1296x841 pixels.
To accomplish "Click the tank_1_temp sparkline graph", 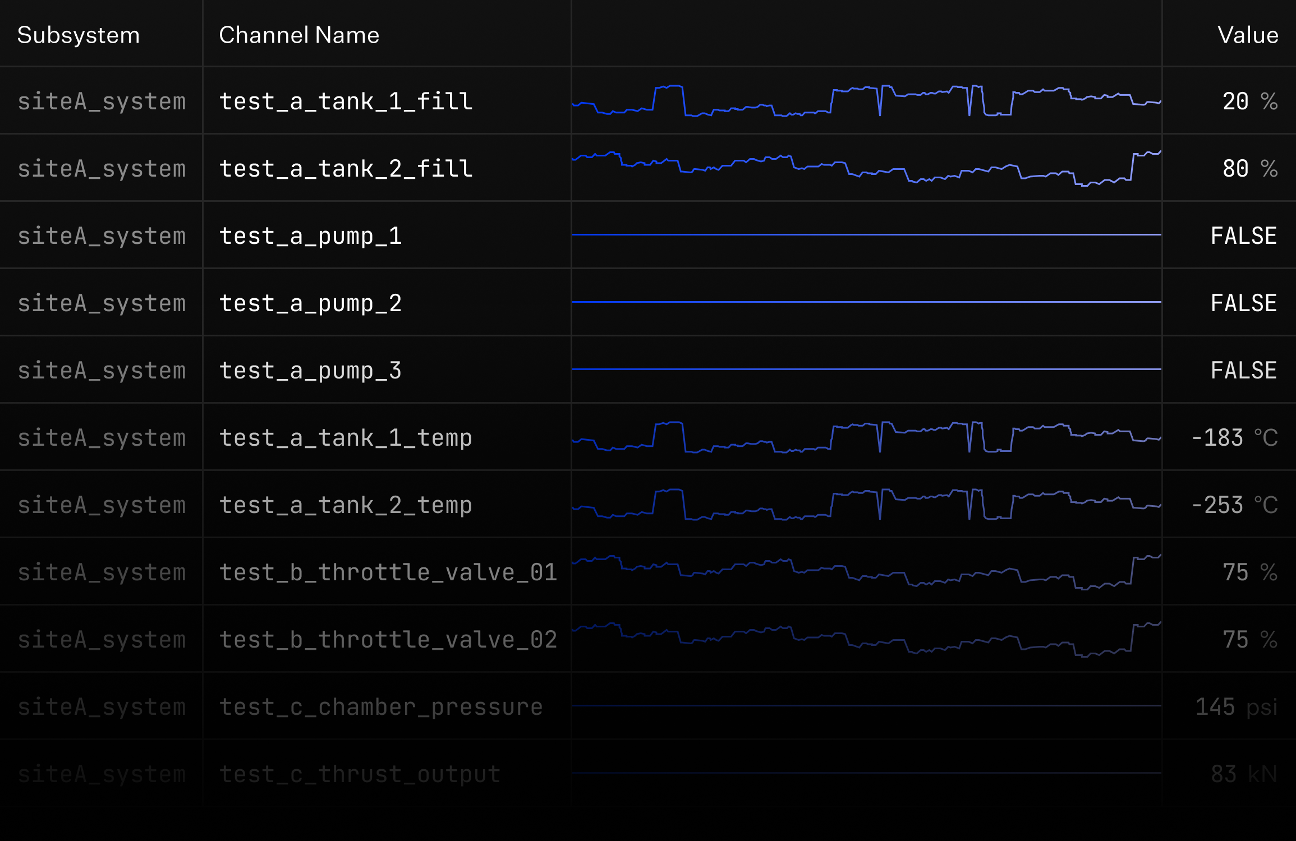I will pos(866,437).
